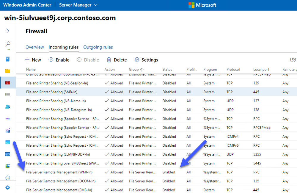Click File Server Rem... group in WMI-In row
This screenshot has height=193, width=297.
point(142,172)
